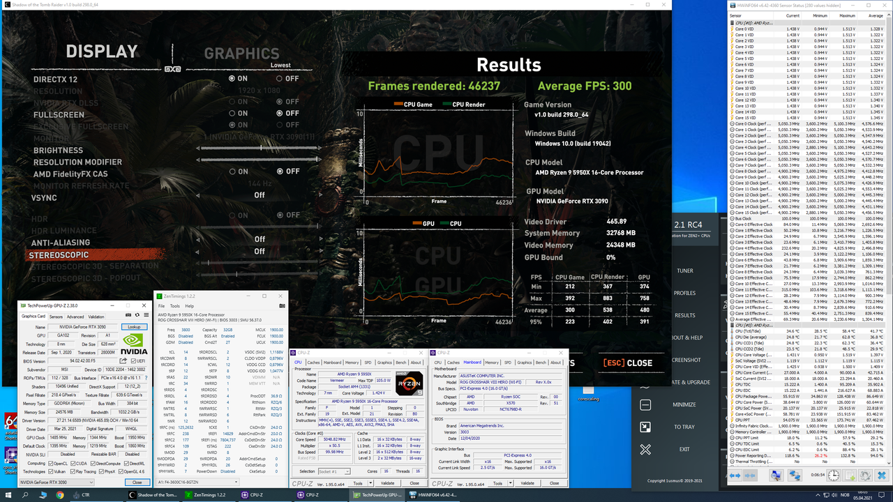Select the OFF radio for FULLSCREEN
The image size is (893, 502).
pos(279,112)
